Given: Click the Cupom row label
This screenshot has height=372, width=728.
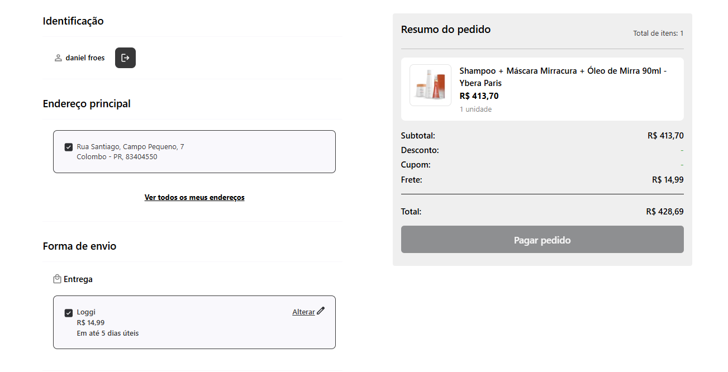Looking at the screenshot, I should pos(416,165).
